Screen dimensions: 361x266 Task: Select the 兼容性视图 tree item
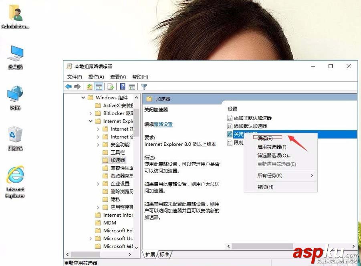point(122,168)
